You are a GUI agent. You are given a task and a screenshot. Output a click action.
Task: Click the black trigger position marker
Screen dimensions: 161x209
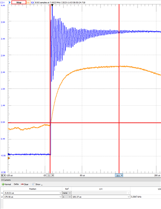click(52, 5)
